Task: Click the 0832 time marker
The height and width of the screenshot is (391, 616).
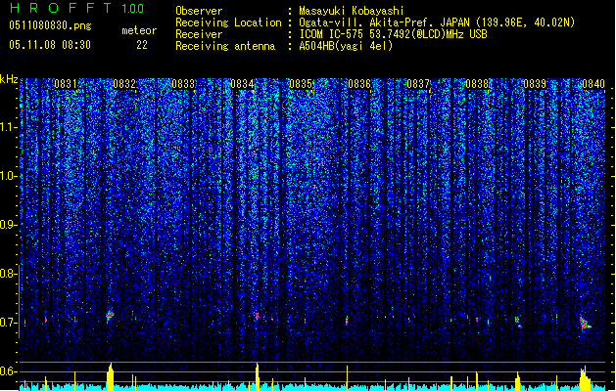Action: 124,84
